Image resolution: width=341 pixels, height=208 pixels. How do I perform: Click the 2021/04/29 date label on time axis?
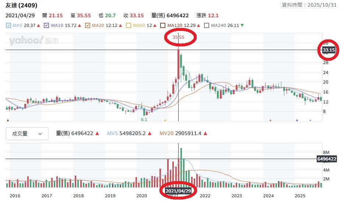point(178,191)
